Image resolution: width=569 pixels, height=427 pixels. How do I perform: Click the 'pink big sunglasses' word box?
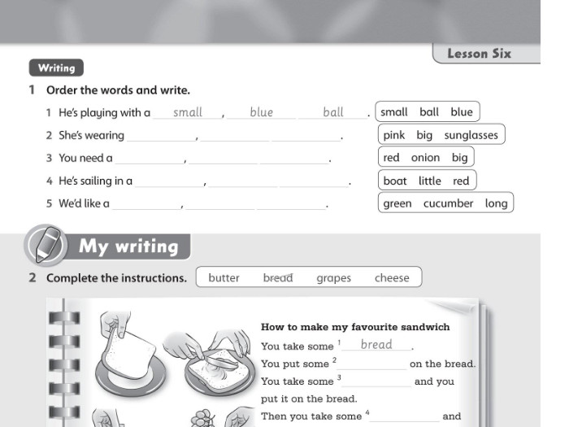440,135
